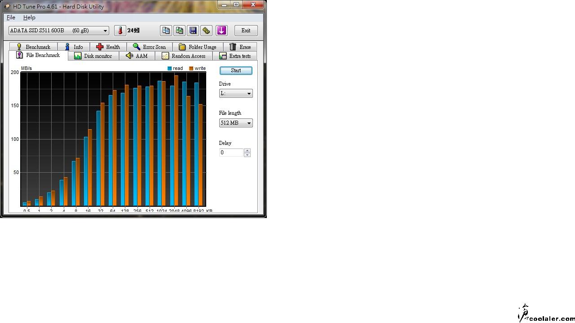Viewport: 575px width, 323px height.
Task: Click the MB/s axis label
Action: pos(27,68)
